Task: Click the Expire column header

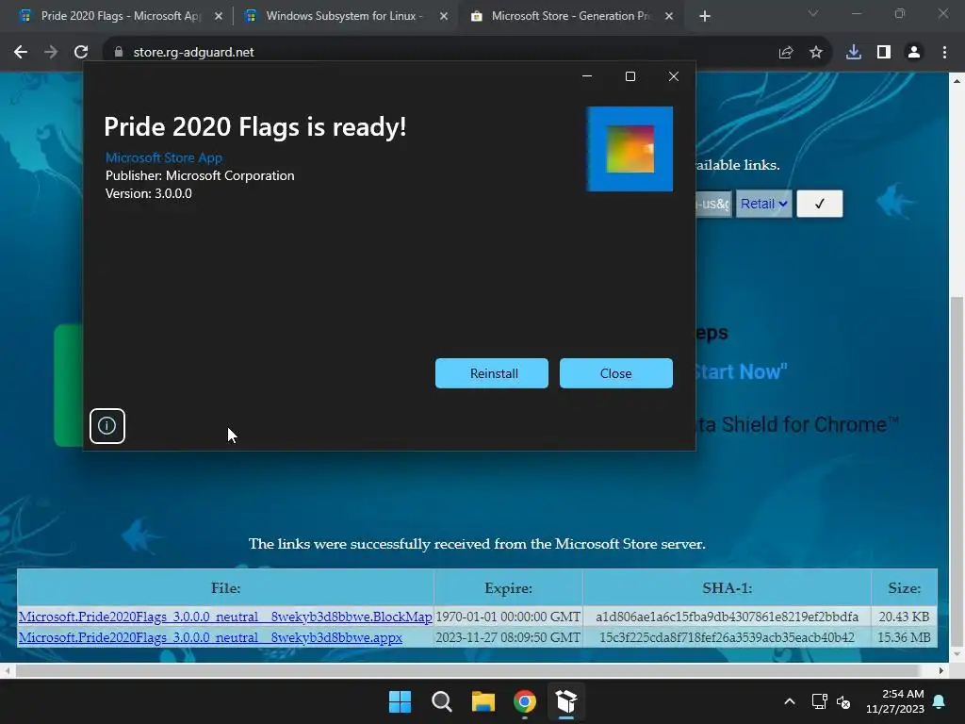Action: tap(508, 588)
